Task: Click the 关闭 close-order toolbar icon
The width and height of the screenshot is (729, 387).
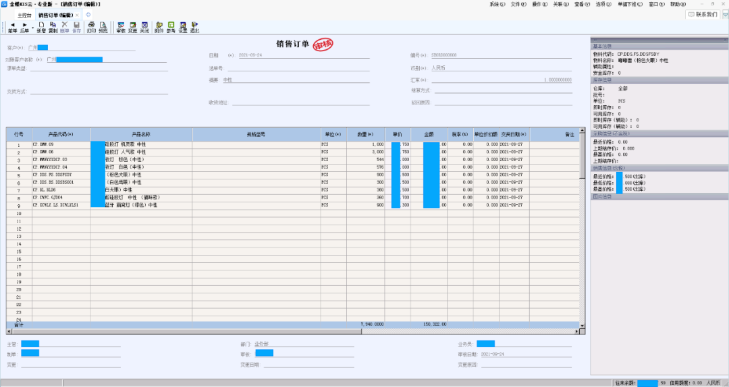Action: coord(144,28)
